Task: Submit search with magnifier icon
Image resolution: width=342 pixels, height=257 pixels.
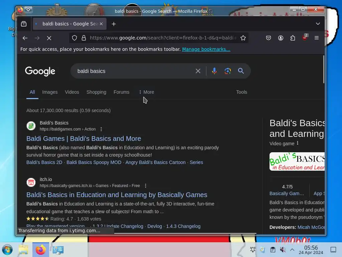Action: (x=241, y=71)
